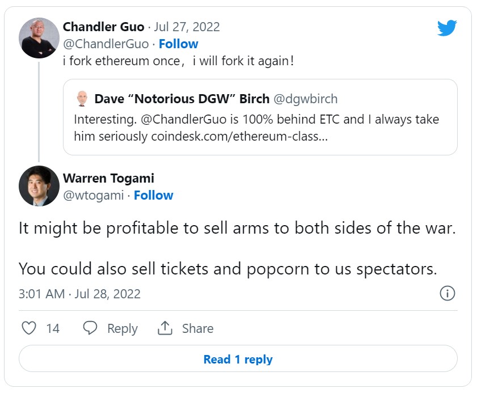The width and height of the screenshot is (477, 393).
Task: Click Dave Birch's small avatar icon
Action: (x=83, y=99)
